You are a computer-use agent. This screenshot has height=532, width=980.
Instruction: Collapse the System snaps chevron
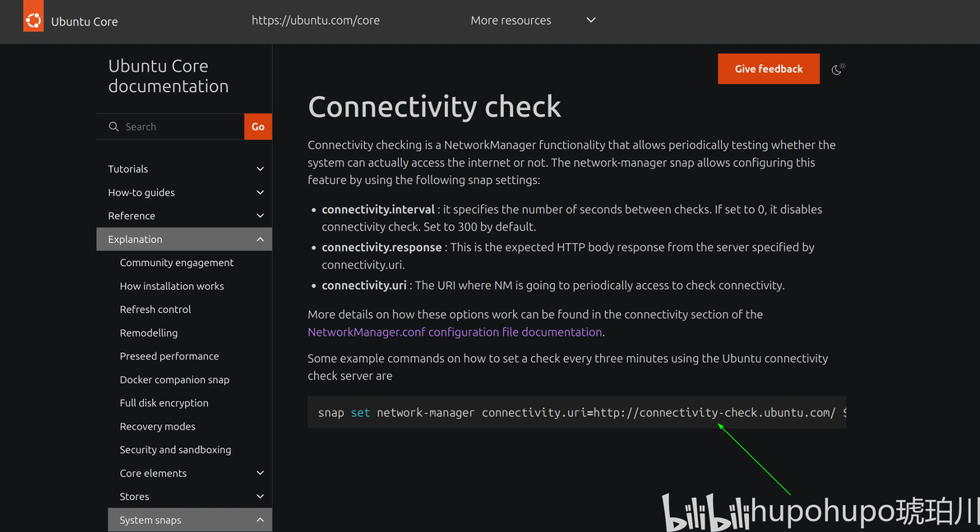tap(260, 521)
